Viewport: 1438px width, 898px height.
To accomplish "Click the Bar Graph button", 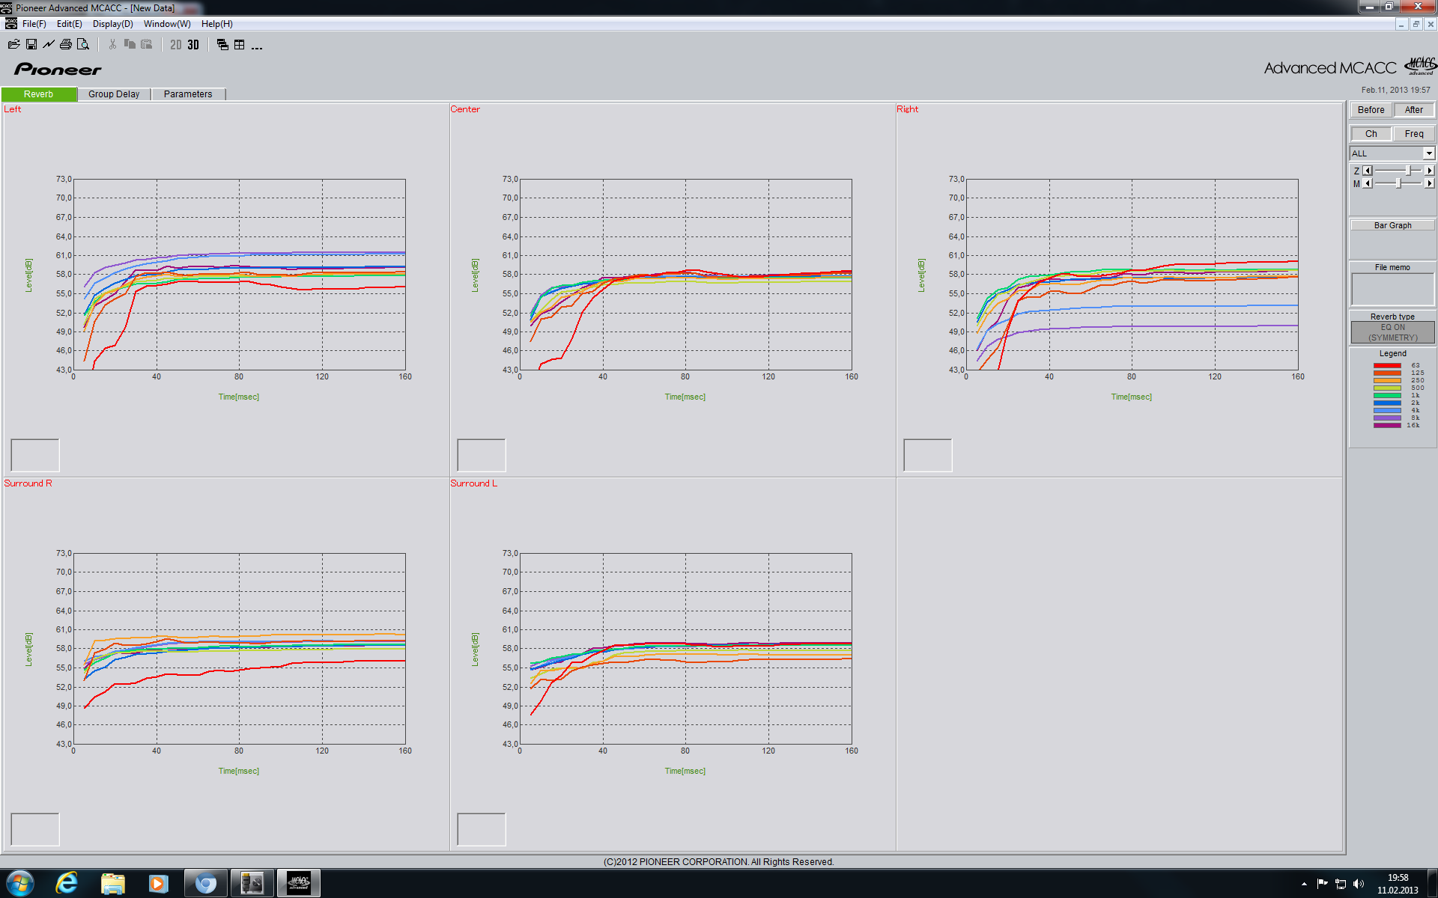I will [1392, 225].
